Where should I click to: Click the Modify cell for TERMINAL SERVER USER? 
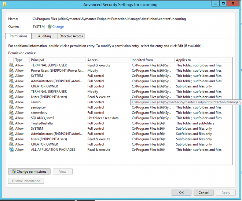[93, 91]
